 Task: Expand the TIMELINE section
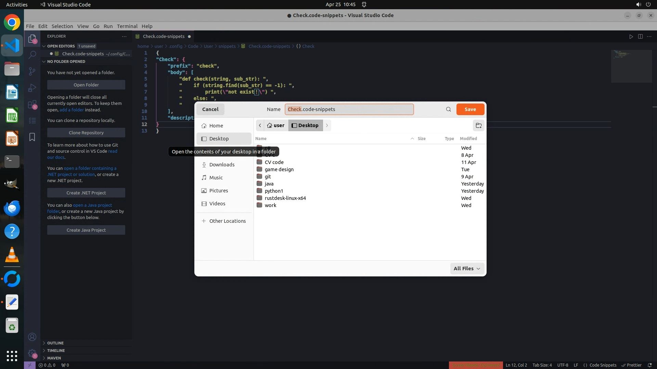pos(56,350)
